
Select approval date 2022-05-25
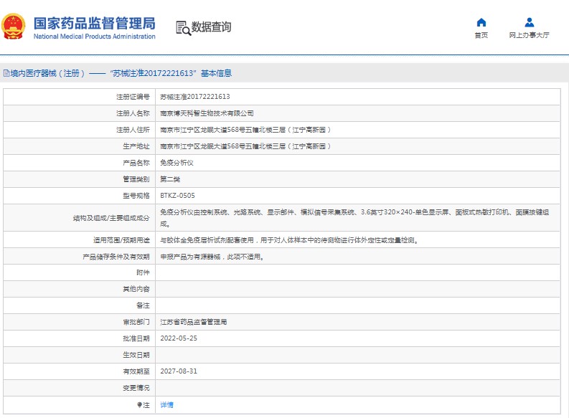[179, 338]
